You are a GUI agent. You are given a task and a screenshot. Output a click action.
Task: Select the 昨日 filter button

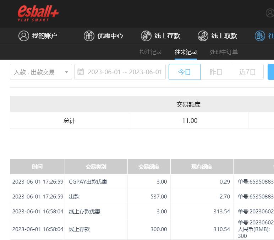click(216, 72)
